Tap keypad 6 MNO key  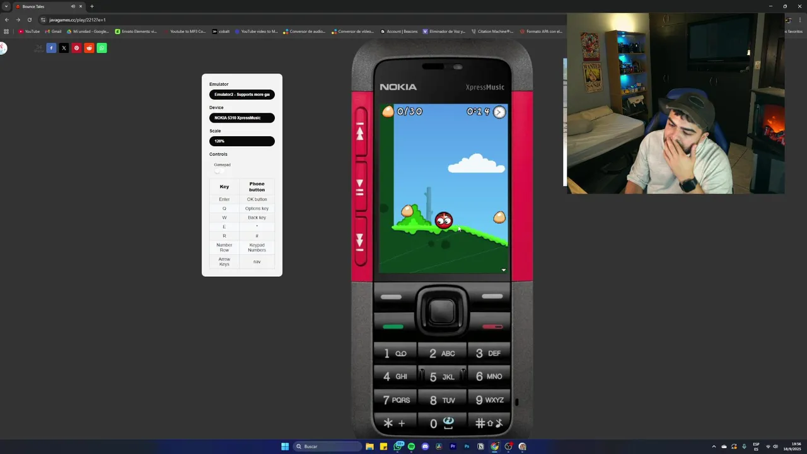tap(488, 376)
